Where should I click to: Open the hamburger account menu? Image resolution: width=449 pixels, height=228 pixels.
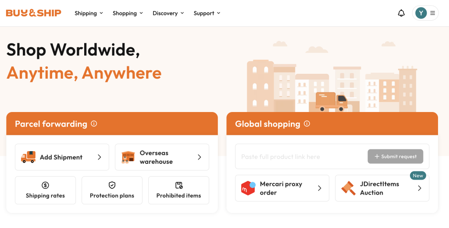(x=433, y=13)
